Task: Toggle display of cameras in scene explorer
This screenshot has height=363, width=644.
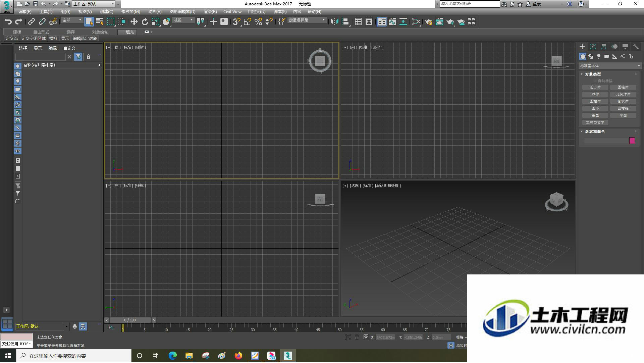Action: pyautogui.click(x=18, y=89)
